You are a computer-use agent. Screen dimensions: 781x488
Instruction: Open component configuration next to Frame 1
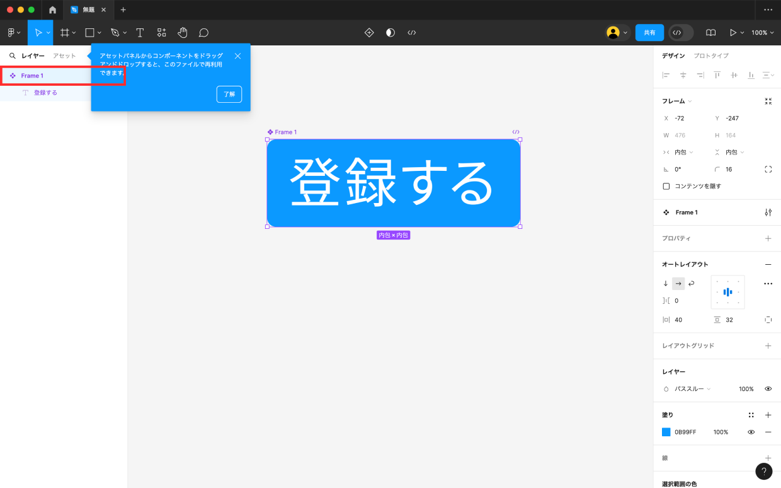(768, 212)
